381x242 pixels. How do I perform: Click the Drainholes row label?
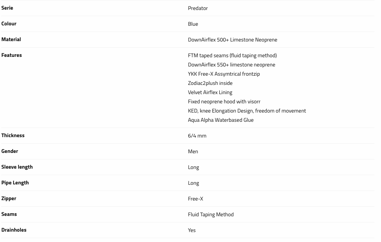pos(14,230)
